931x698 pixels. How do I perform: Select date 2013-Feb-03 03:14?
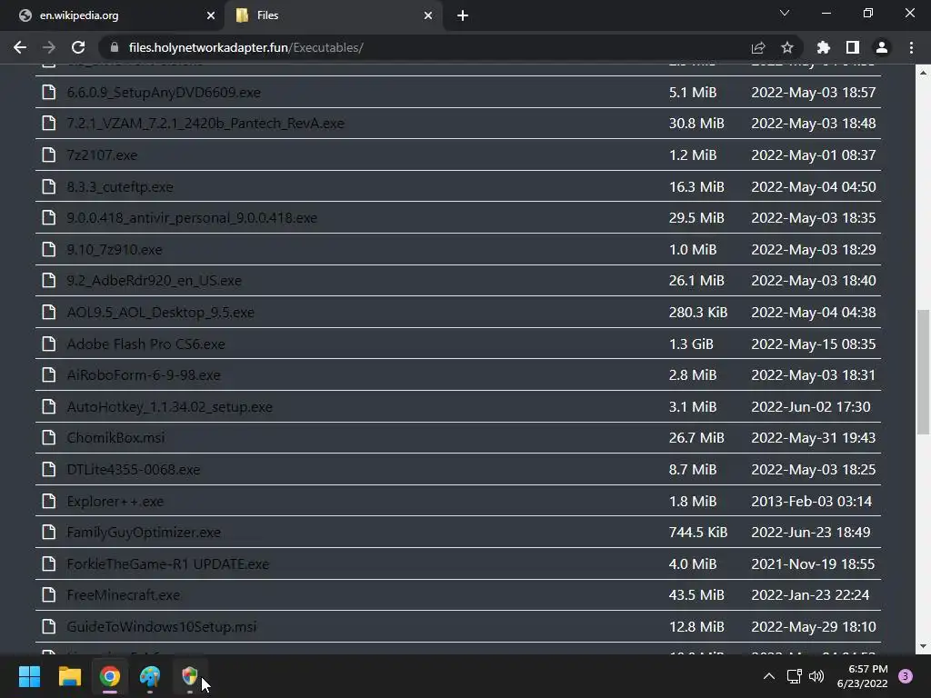[x=811, y=501]
